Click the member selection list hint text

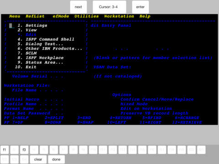click(153, 58)
